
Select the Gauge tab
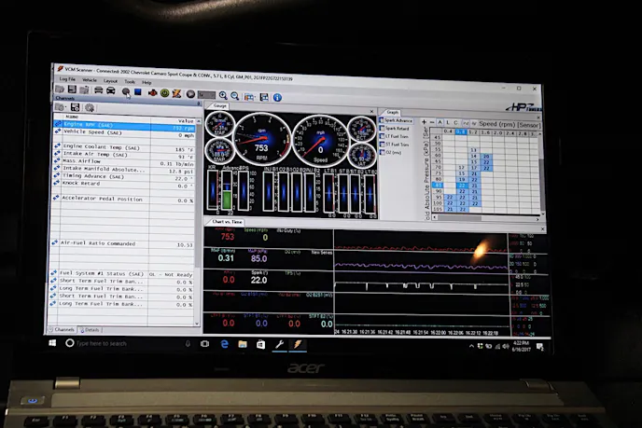tap(220, 106)
